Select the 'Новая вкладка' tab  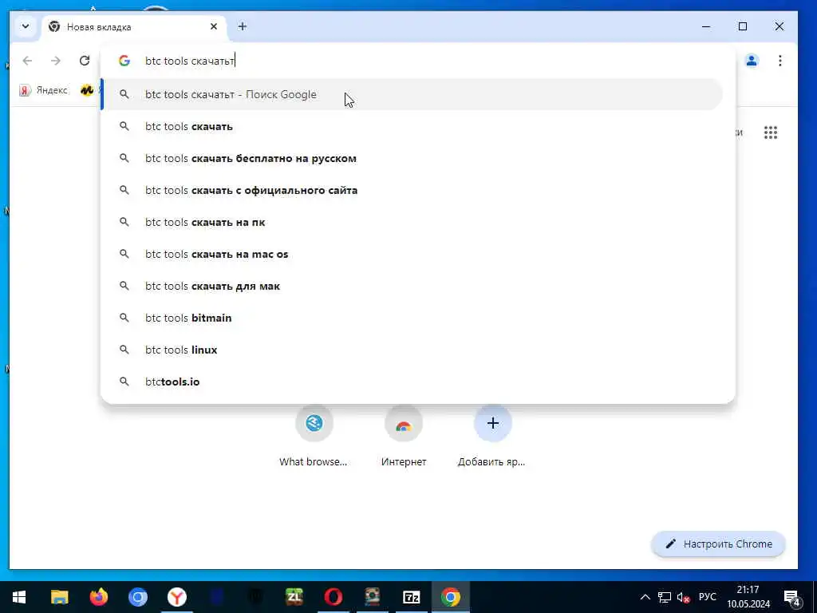(x=133, y=27)
